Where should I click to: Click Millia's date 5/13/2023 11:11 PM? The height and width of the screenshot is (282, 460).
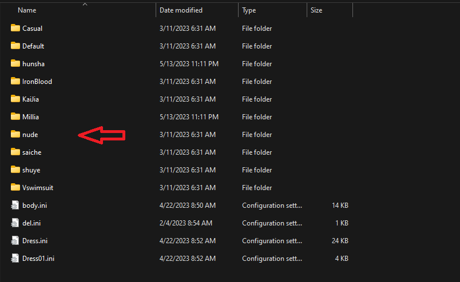189,117
